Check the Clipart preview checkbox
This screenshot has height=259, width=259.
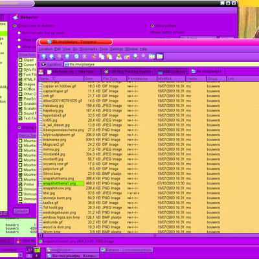pyautogui.click(x=21, y=60)
